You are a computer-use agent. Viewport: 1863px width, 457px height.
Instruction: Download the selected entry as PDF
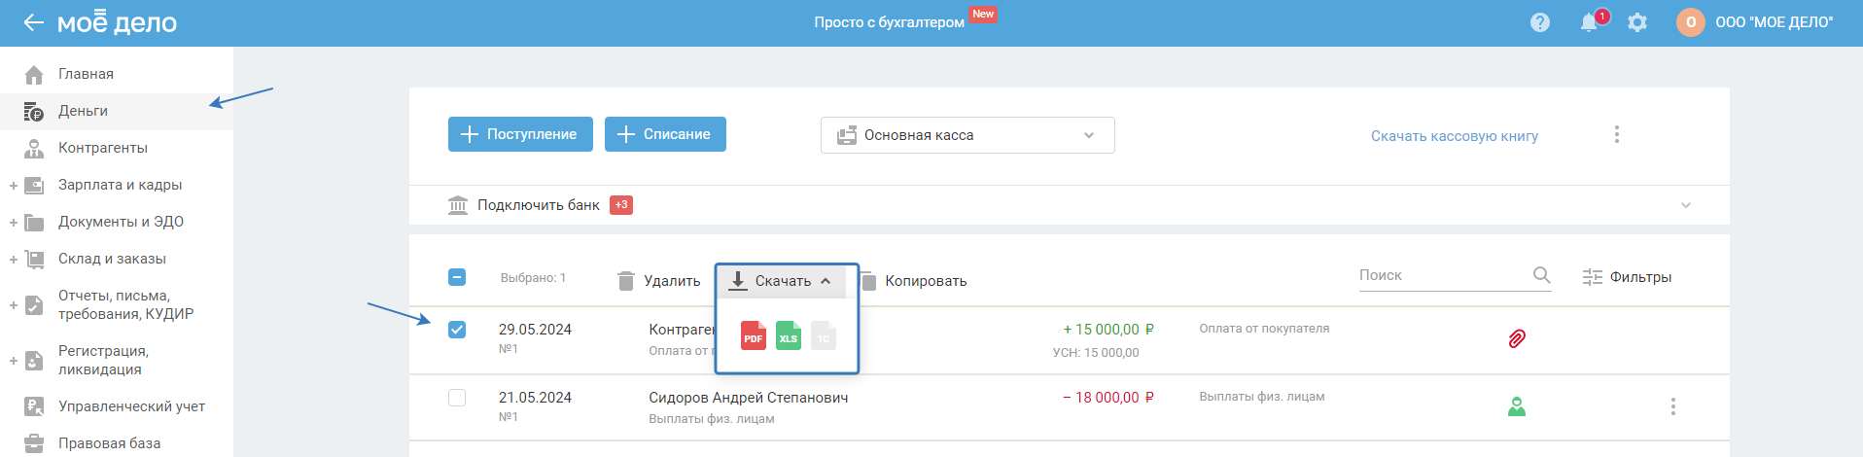(x=753, y=336)
